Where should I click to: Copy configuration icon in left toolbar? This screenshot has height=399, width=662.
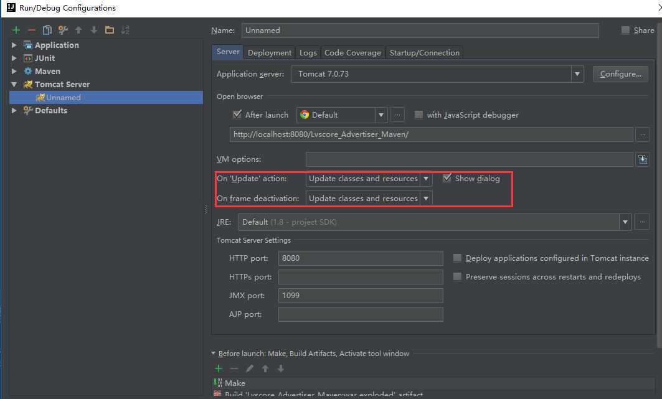pos(47,30)
